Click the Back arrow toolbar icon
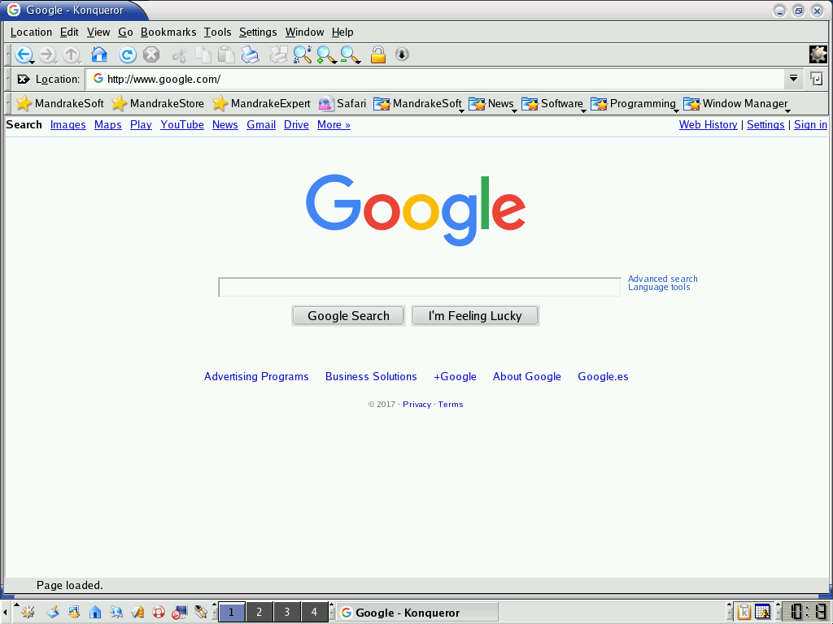Screen dimensions: 833x624 [x=23, y=55]
